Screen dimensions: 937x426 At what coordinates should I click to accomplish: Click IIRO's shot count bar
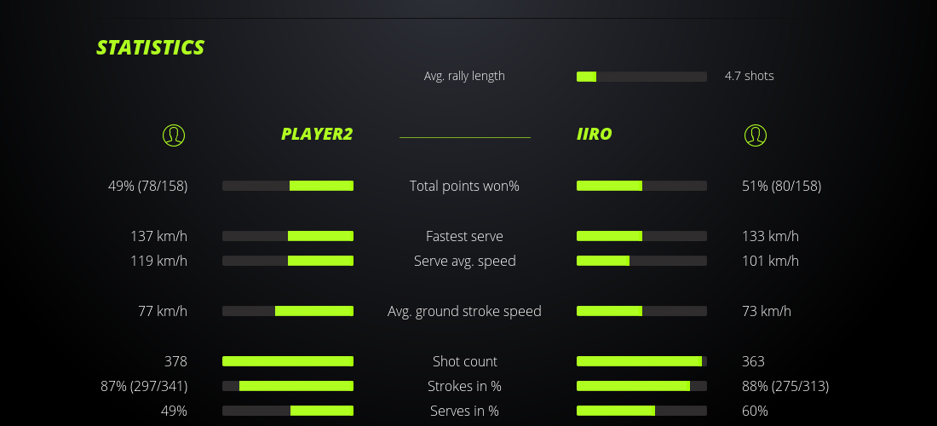click(641, 361)
